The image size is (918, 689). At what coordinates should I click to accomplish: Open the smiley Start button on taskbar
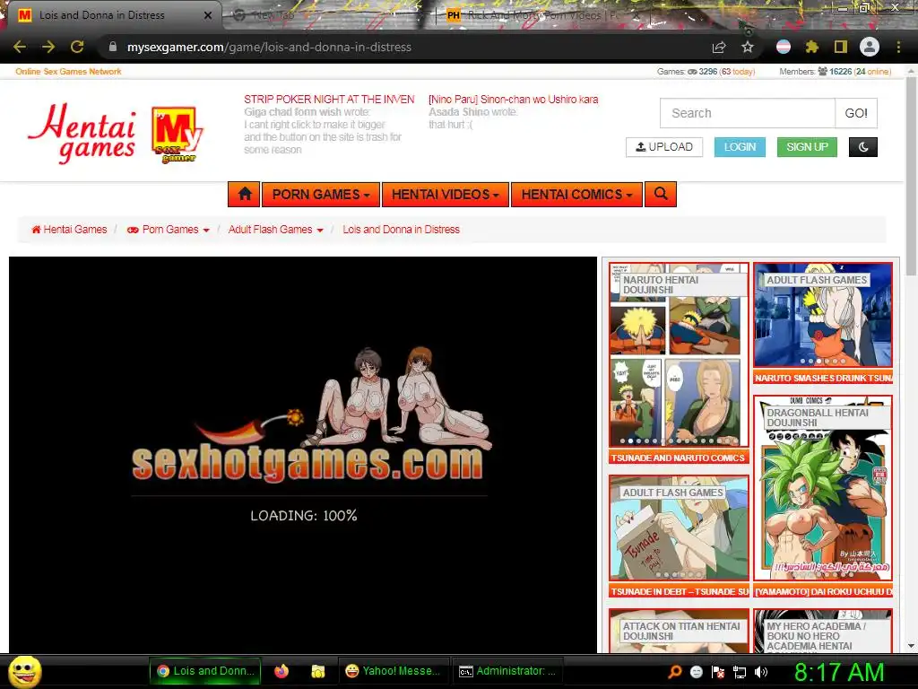(24, 671)
